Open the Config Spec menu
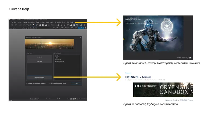Screen dimensions: 215x120 click(x=31, y=22)
